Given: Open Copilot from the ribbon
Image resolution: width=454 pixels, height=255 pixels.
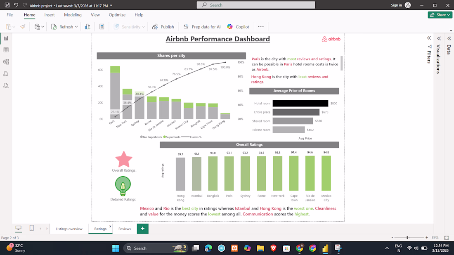Looking at the screenshot, I should (x=238, y=27).
